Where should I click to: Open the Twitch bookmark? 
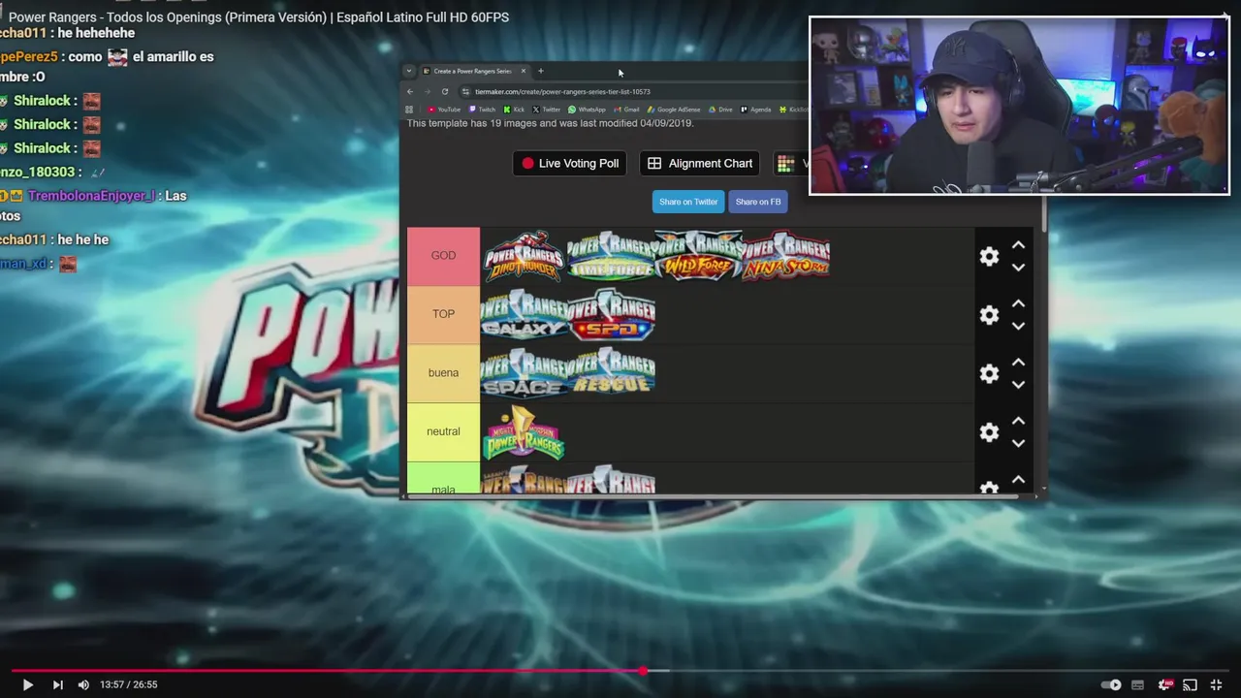point(483,110)
